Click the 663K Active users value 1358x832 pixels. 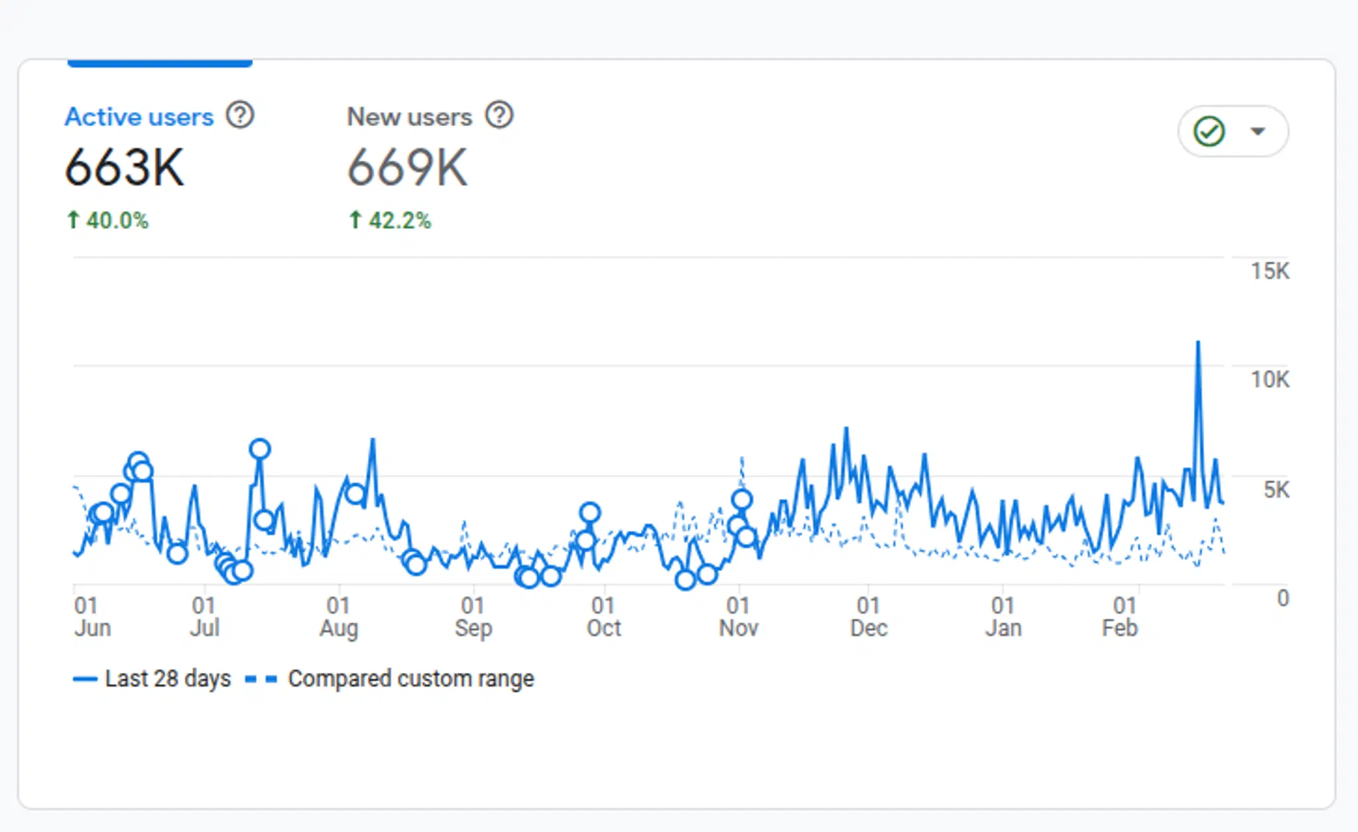coord(124,167)
